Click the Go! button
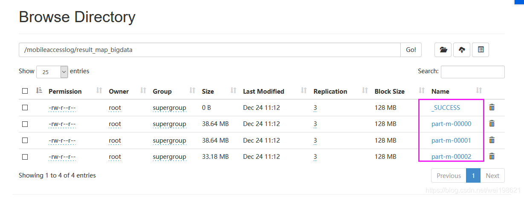524x198 pixels. (411, 50)
